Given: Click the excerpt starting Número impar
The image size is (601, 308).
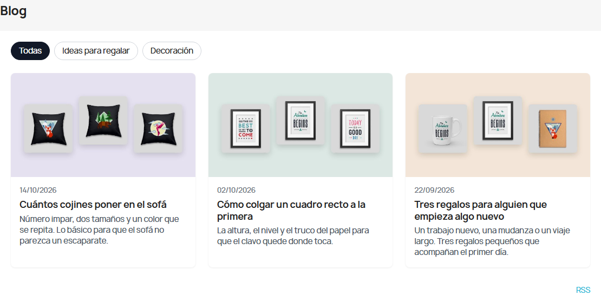Looking at the screenshot, I should (x=99, y=230).
